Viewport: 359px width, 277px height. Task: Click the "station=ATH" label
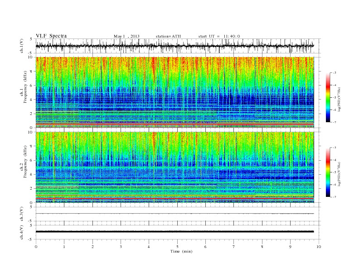[168, 36]
